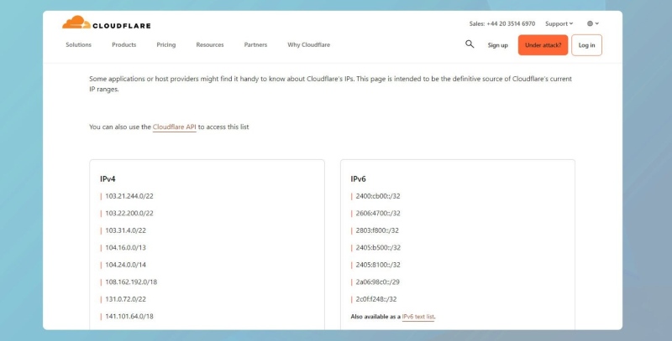Call the sales phone number link
672x341 pixels.
click(501, 23)
